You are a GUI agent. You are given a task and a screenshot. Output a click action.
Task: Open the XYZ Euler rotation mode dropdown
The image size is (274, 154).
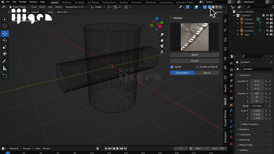257,106
